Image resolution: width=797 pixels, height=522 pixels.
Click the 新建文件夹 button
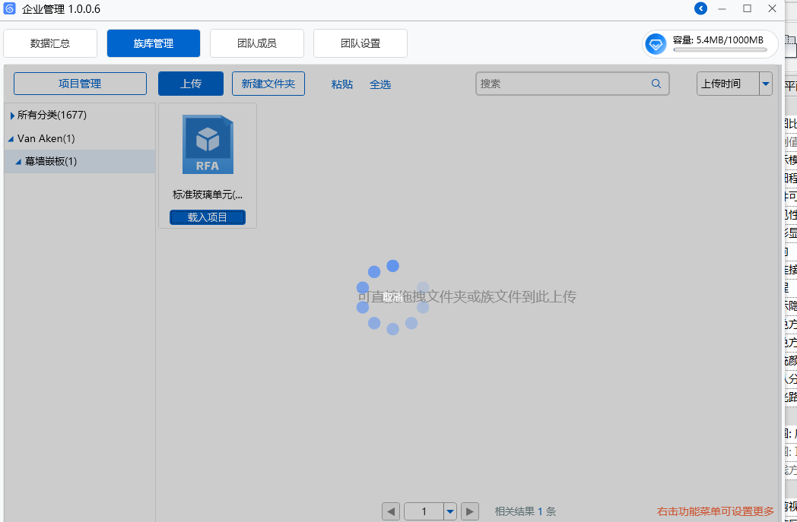(x=268, y=84)
